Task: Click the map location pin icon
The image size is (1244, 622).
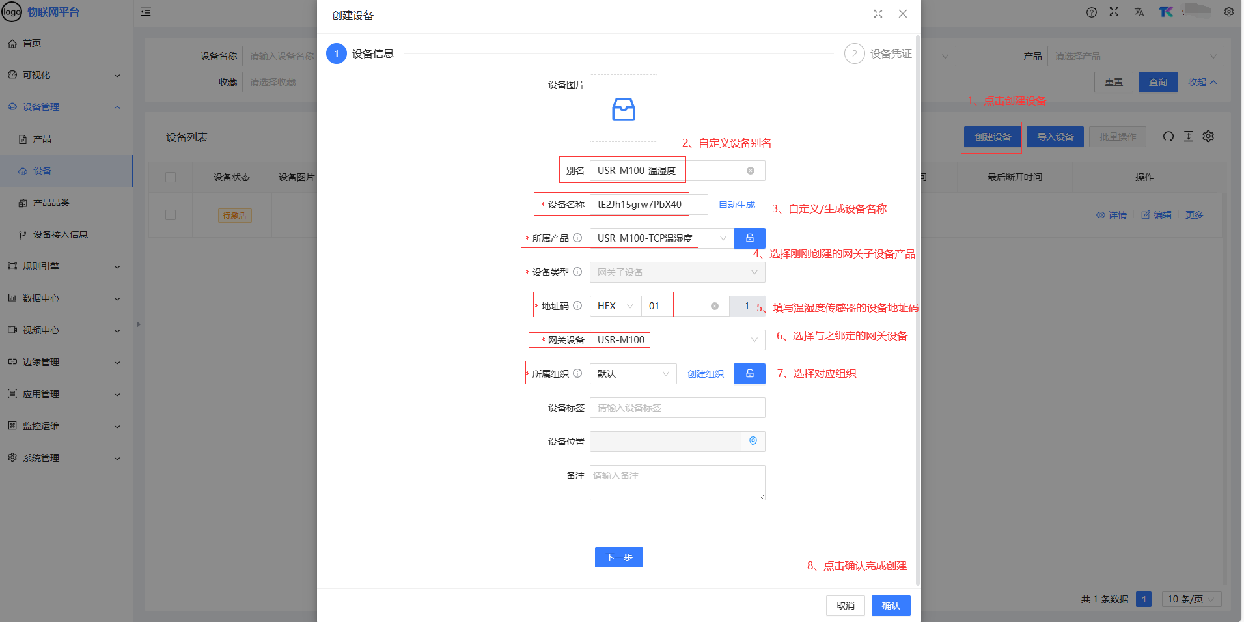Action: (753, 442)
